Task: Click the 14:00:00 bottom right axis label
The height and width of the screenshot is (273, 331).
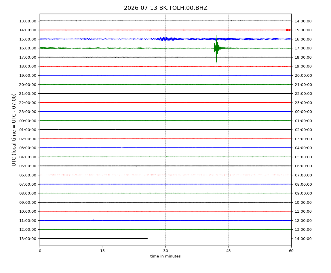Action: (303, 239)
